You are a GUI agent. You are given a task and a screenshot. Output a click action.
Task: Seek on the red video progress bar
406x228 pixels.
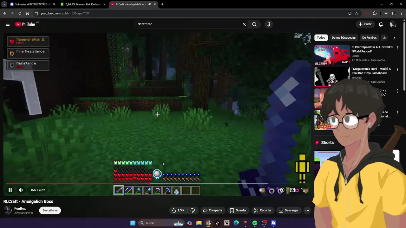pos(136,183)
